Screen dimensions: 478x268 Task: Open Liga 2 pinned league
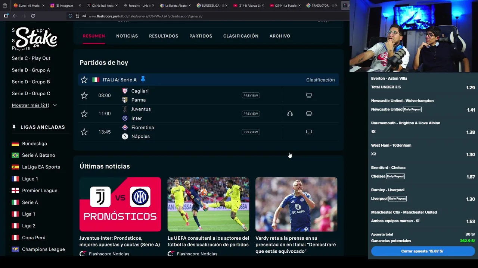(x=28, y=226)
